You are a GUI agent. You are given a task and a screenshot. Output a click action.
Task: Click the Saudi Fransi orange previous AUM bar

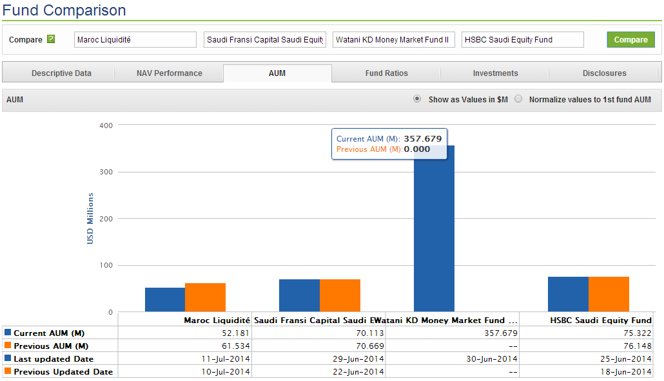(340, 295)
